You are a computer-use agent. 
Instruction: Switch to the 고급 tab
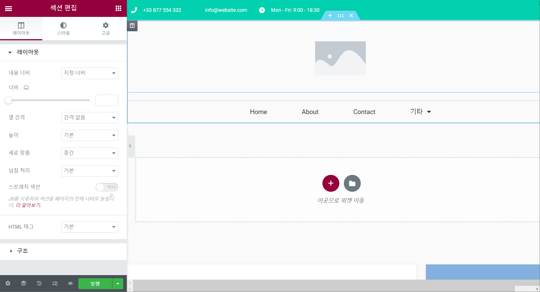(106, 28)
